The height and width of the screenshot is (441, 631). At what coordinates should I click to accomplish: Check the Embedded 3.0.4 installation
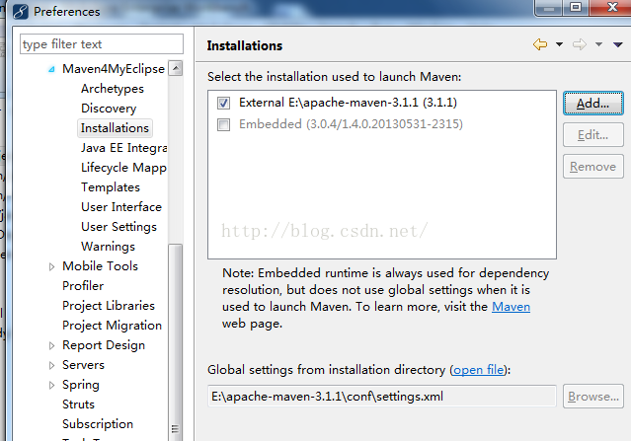tap(224, 124)
